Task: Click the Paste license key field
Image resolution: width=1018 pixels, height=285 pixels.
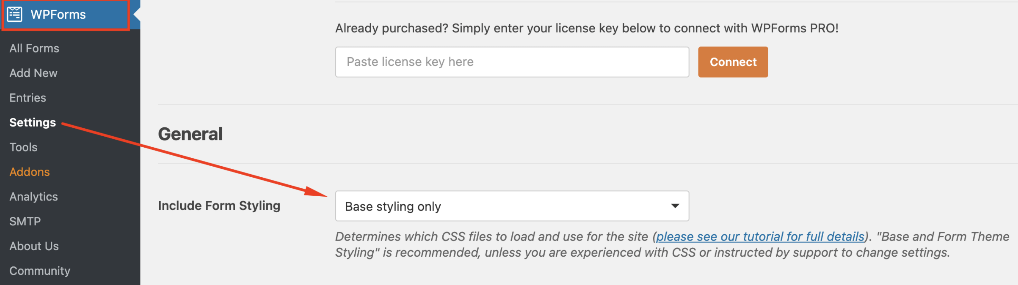Action: pos(512,62)
